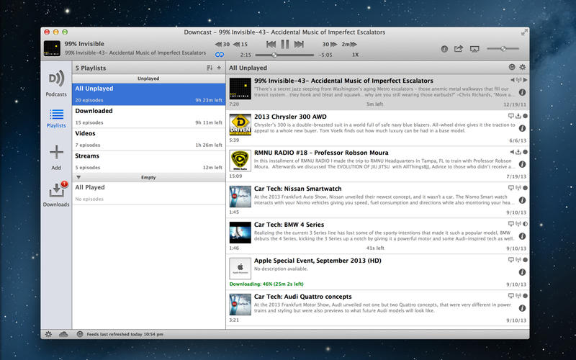Skip back 15 seconds
Screen dimensions: 576x360
tap(240, 45)
